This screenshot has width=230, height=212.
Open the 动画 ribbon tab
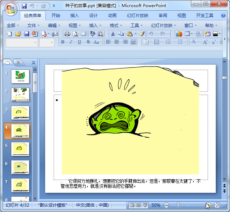click(x=112, y=16)
